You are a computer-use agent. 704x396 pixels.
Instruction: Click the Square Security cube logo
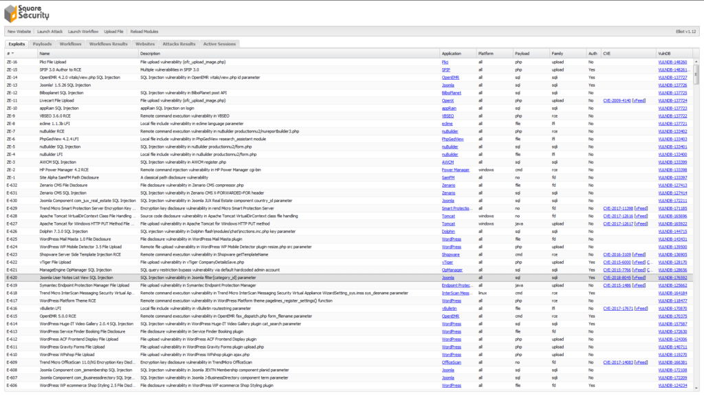point(11,14)
